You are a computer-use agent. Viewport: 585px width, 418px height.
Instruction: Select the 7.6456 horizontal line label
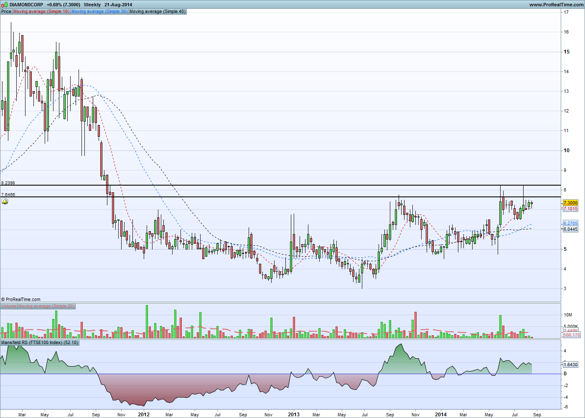coord(8,195)
